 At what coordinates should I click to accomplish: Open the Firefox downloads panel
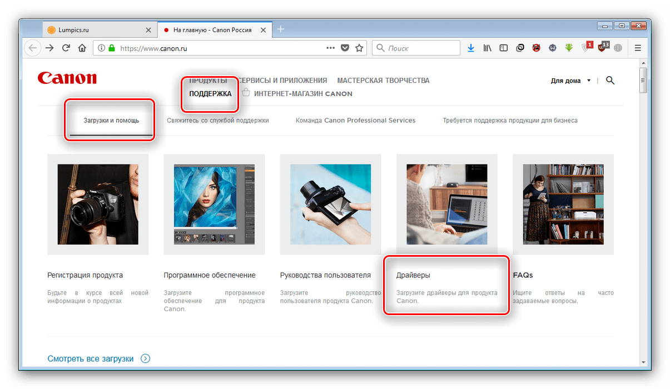(x=471, y=48)
